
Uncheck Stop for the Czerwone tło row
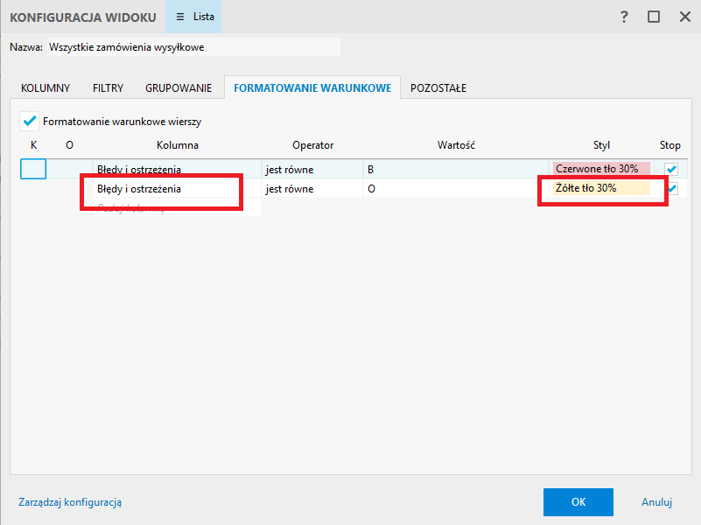pos(671,169)
